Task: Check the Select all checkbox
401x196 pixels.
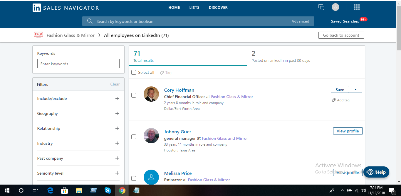Action: (x=134, y=72)
